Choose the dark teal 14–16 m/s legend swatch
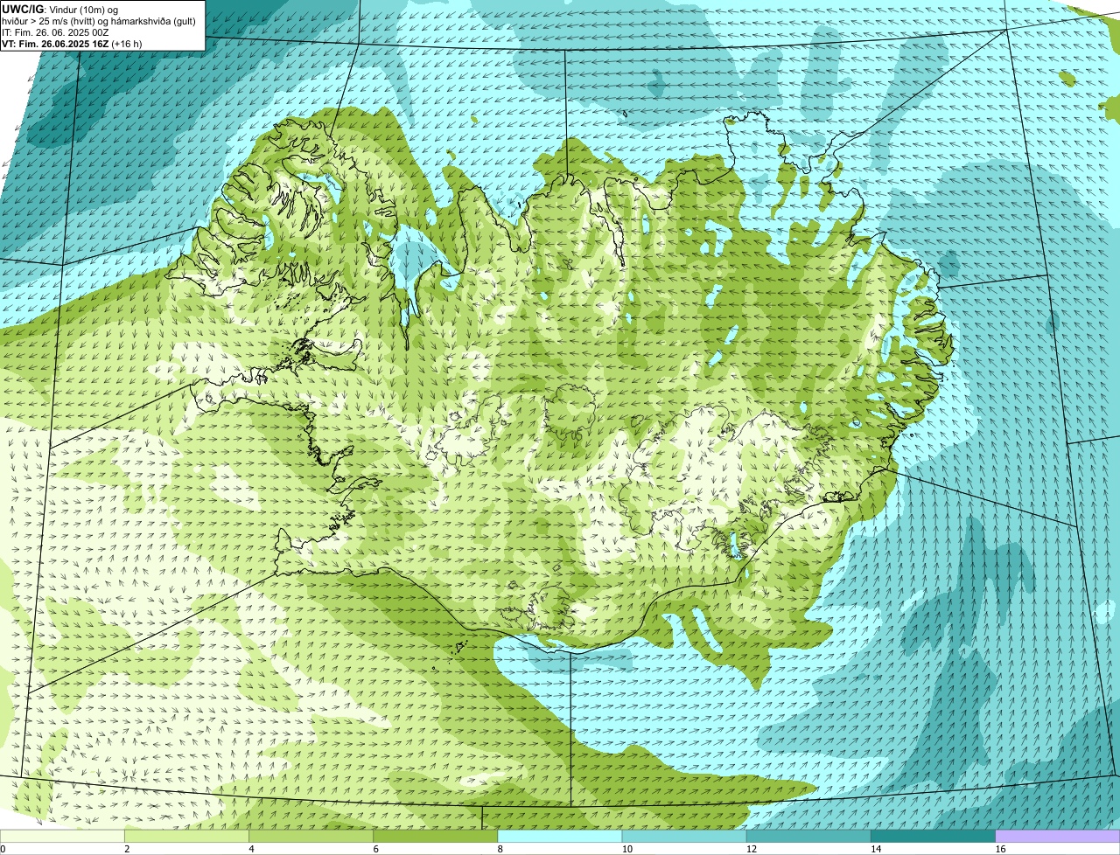Viewport: 1120px width, 855px height. coord(934,837)
